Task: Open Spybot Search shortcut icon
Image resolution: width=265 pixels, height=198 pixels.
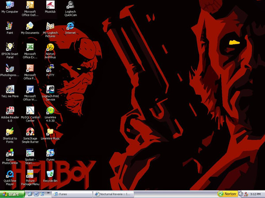Action: [30, 157]
